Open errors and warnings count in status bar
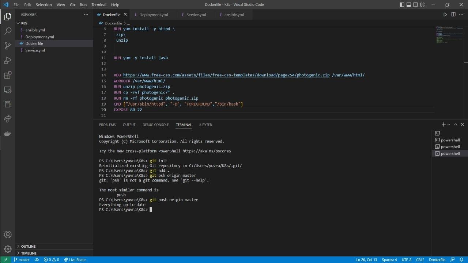 [52, 260]
